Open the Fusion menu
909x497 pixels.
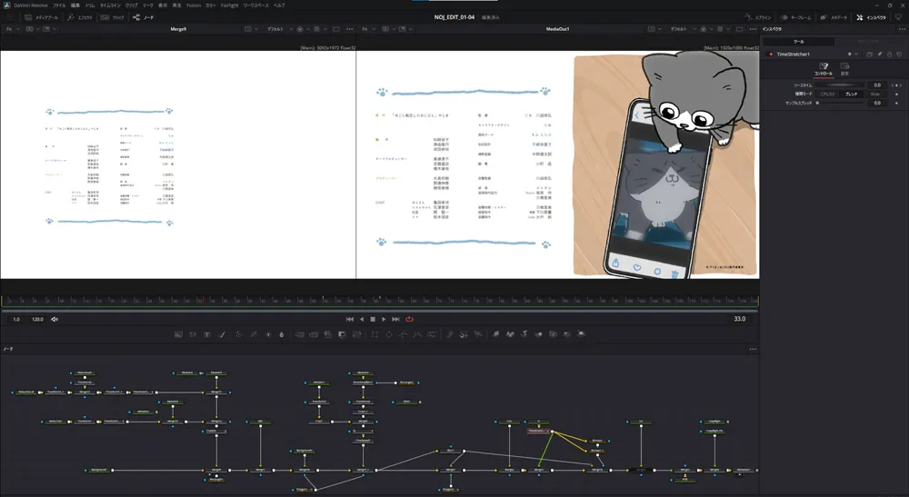pyautogui.click(x=193, y=5)
